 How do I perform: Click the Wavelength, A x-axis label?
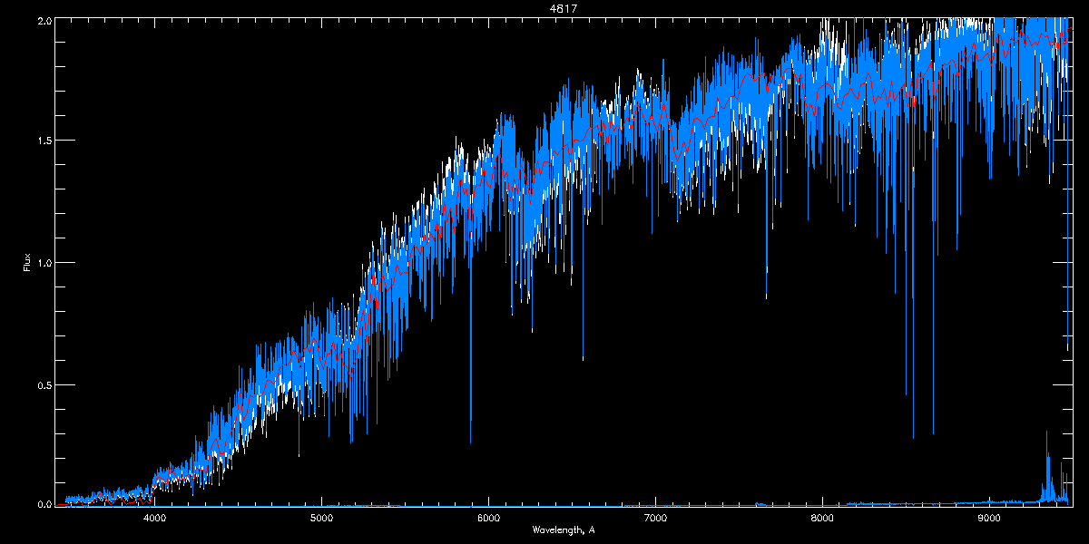click(564, 529)
